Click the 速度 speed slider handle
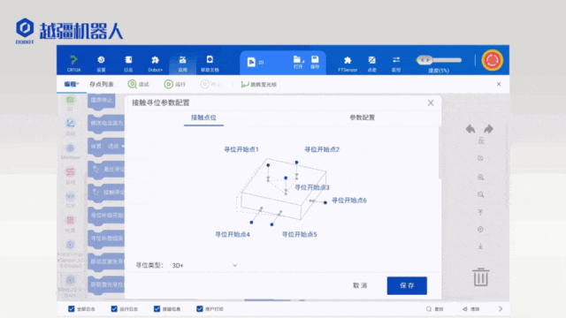566x318 pixels. tap(424, 60)
